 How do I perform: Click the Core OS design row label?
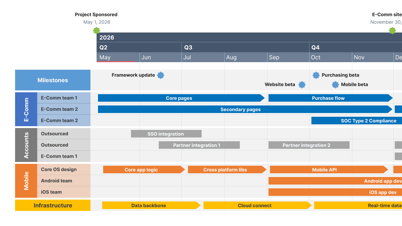64,169
